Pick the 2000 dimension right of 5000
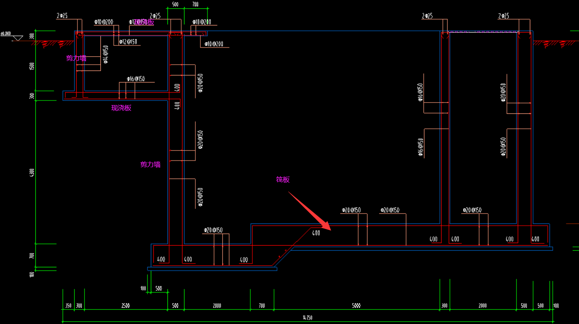 (x=482, y=306)
